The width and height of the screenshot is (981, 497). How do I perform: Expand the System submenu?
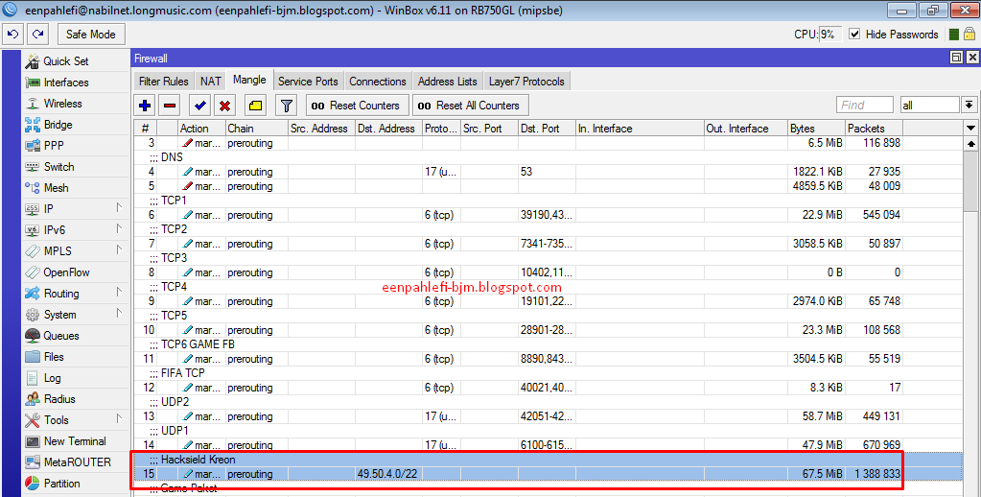click(75, 315)
